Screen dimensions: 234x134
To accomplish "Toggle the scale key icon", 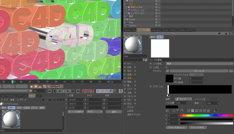I will click(x=102, y=91).
